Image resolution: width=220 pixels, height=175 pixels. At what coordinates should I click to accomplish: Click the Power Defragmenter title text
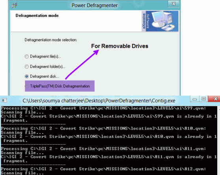(x=94, y=5)
